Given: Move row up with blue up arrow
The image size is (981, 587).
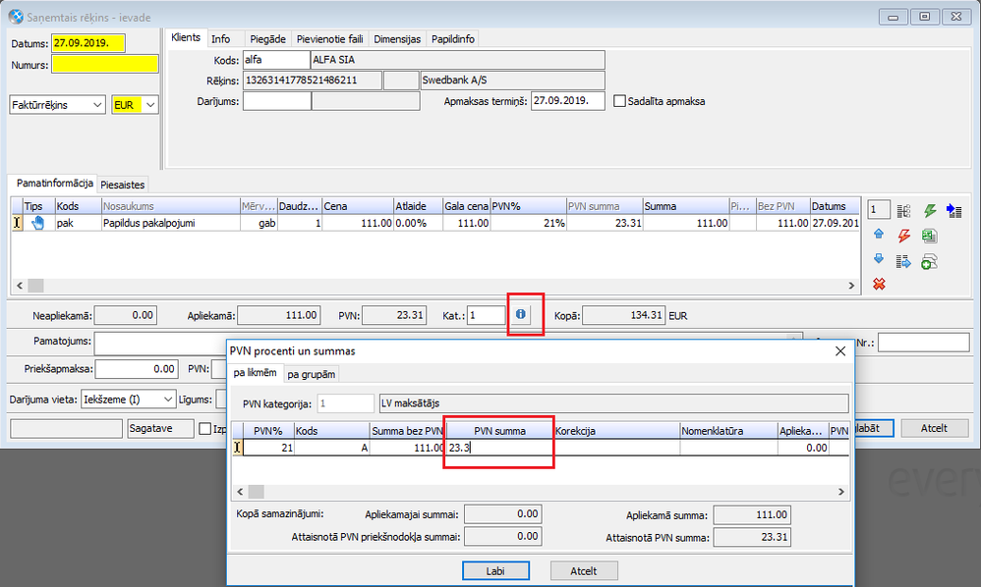Looking at the screenshot, I should click(x=879, y=235).
